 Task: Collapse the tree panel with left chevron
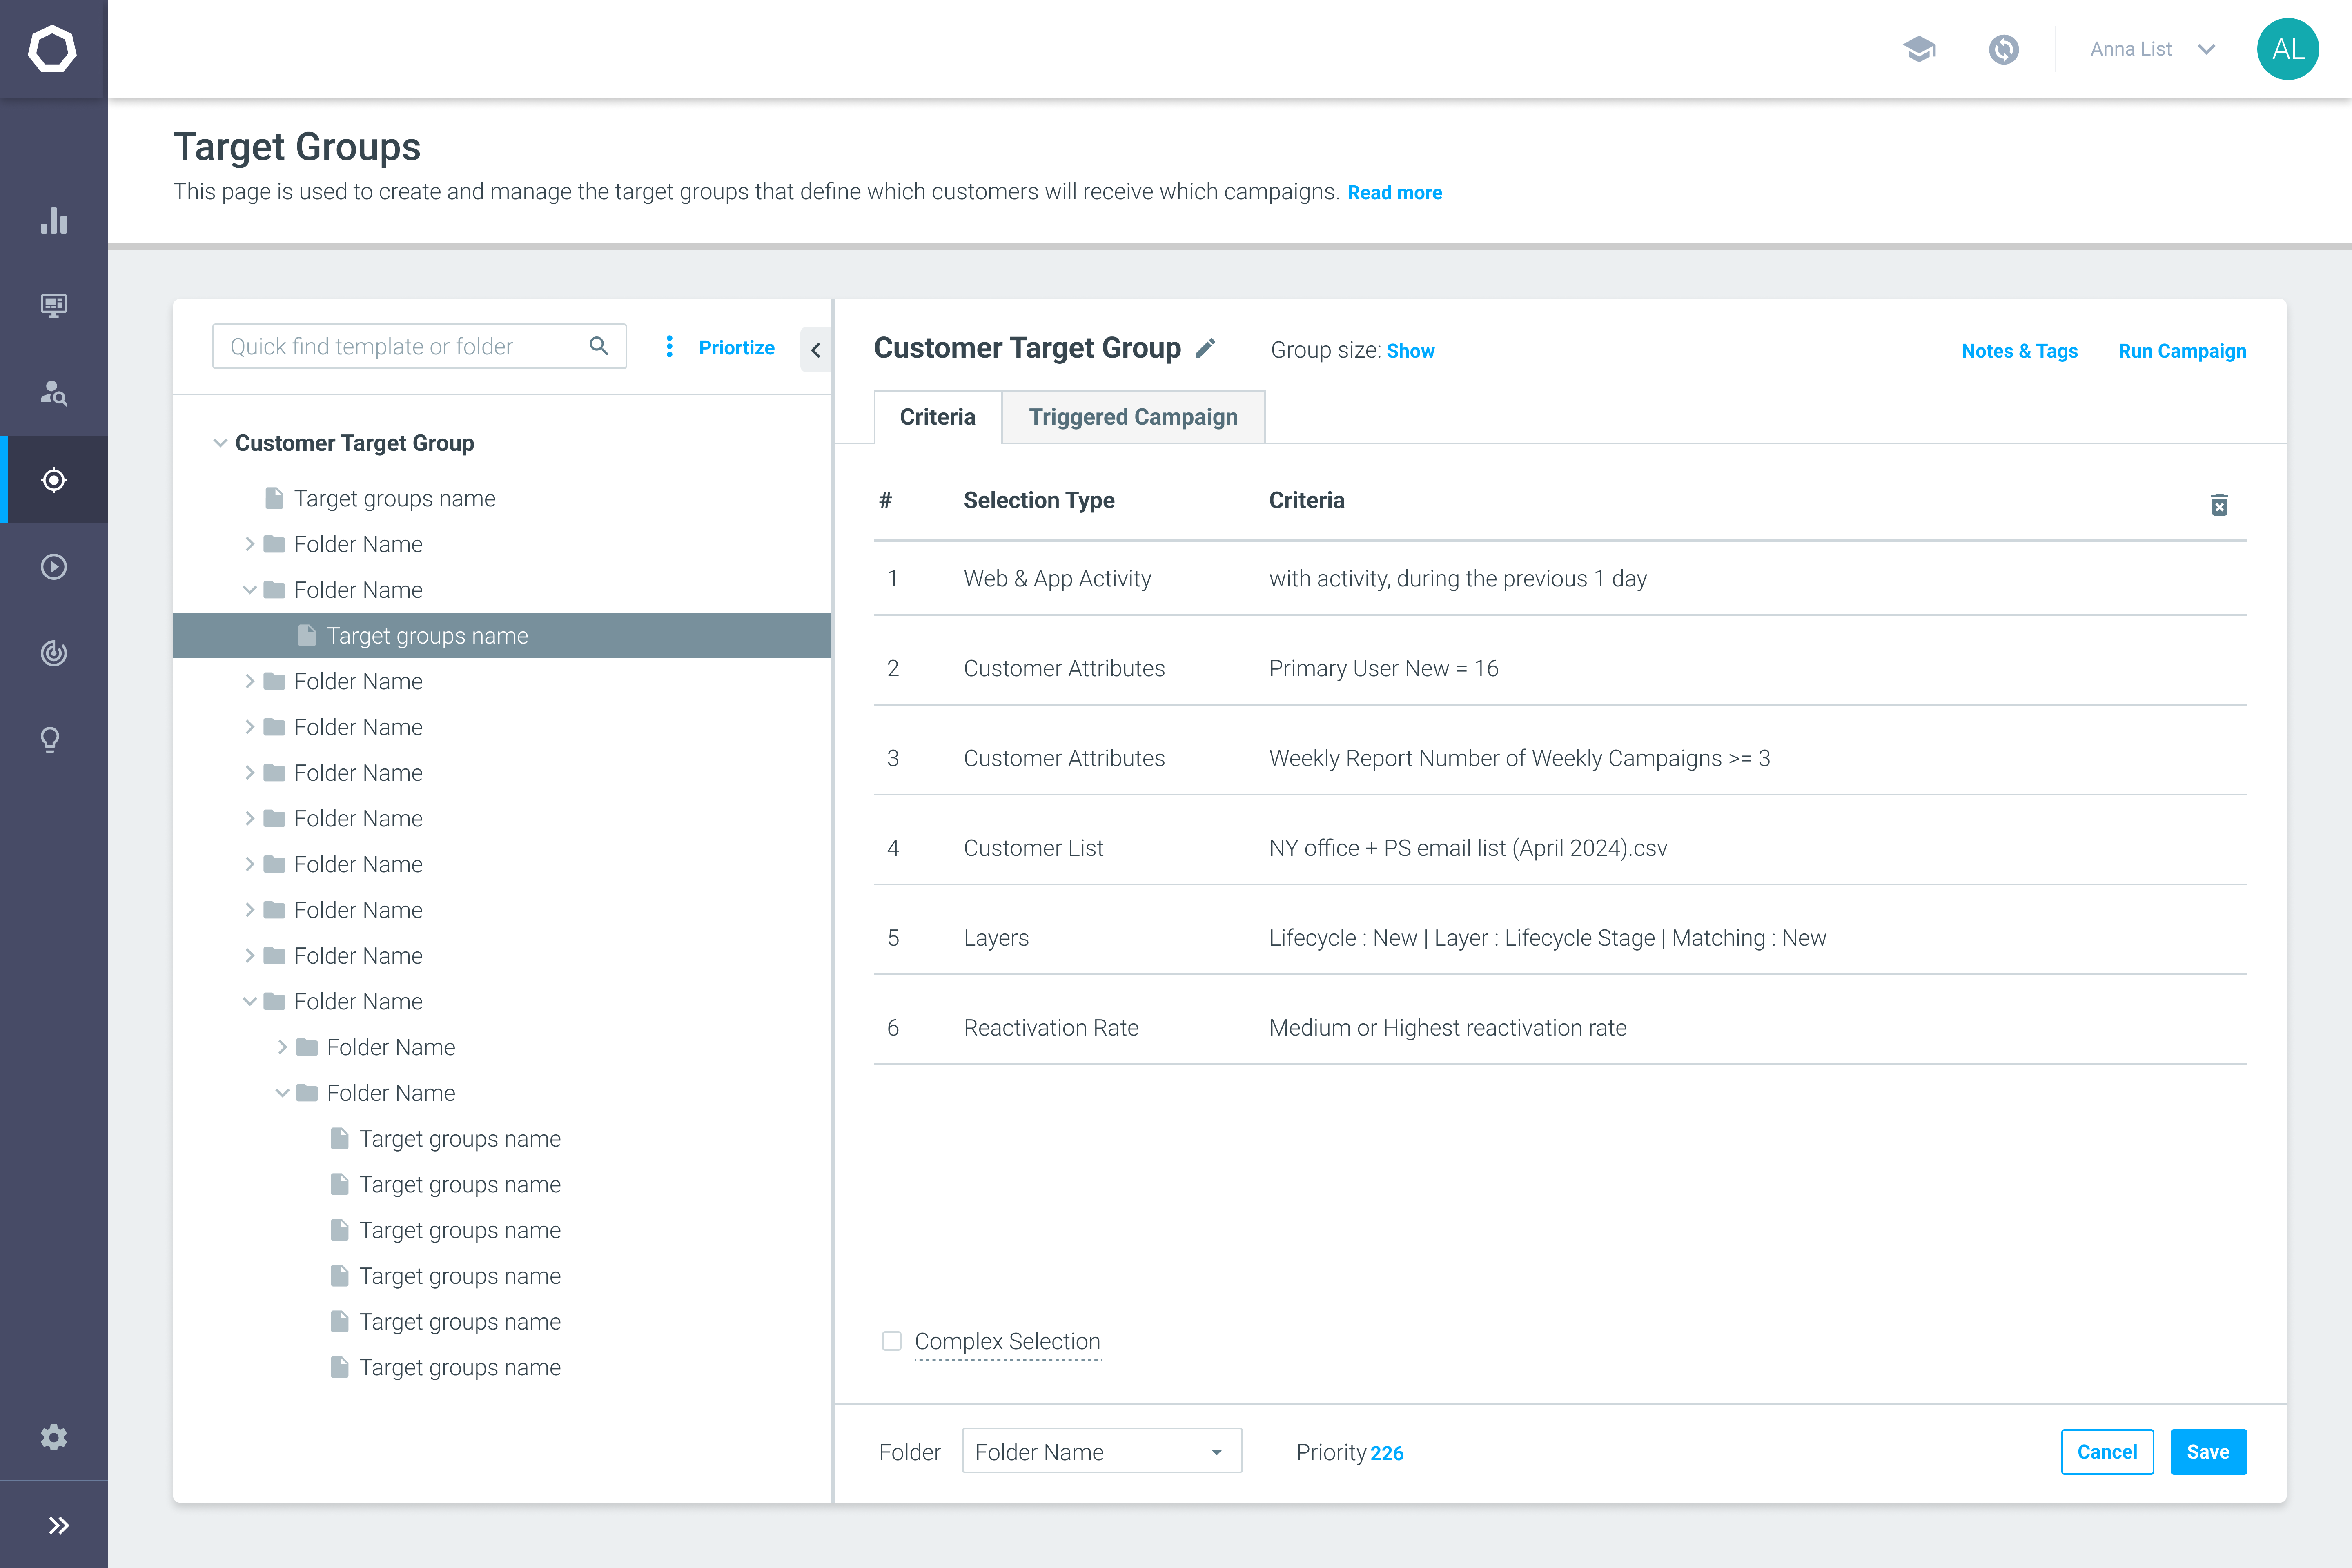click(816, 350)
